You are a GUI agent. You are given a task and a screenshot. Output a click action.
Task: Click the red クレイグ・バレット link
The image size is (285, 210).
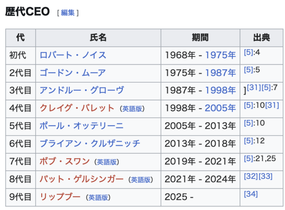tap(77, 108)
